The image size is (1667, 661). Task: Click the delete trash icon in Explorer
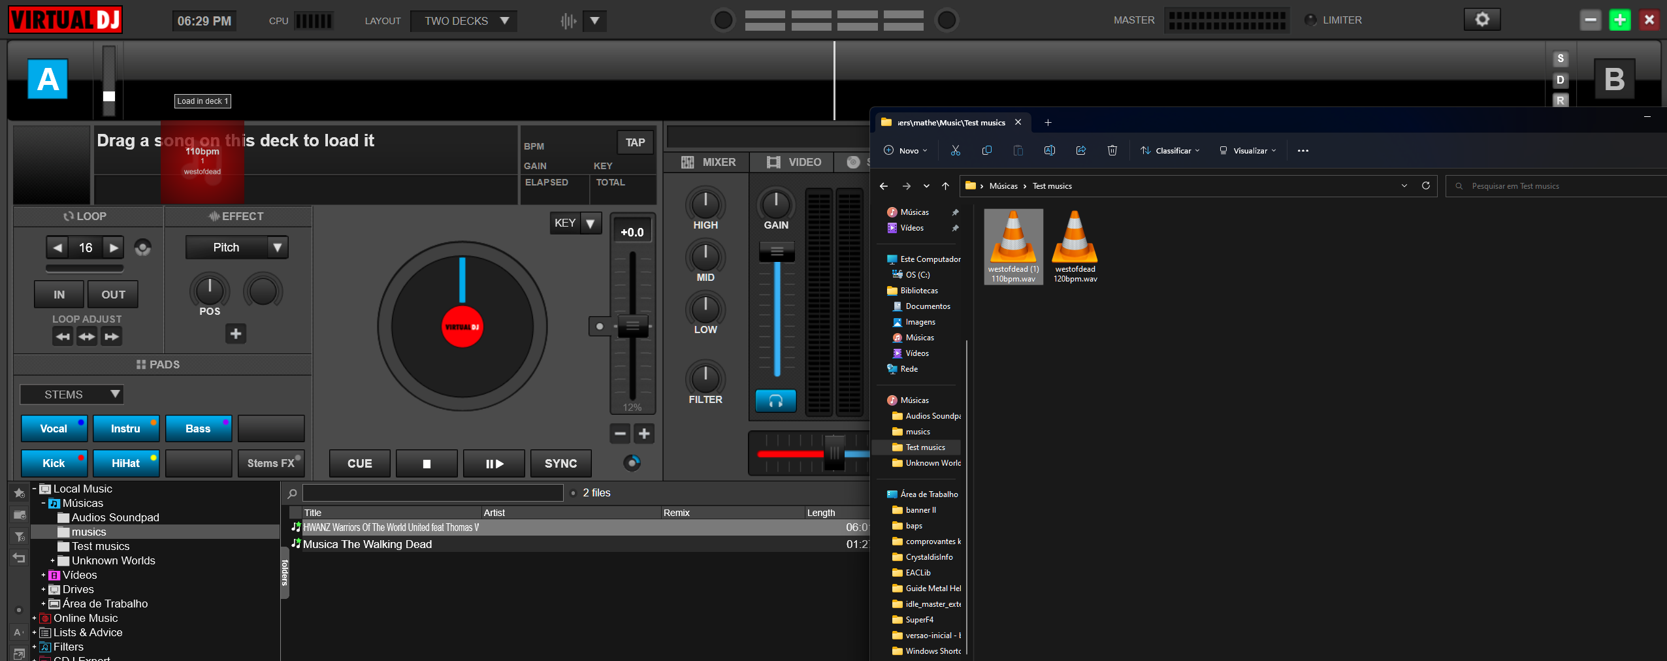[x=1112, y=150]
